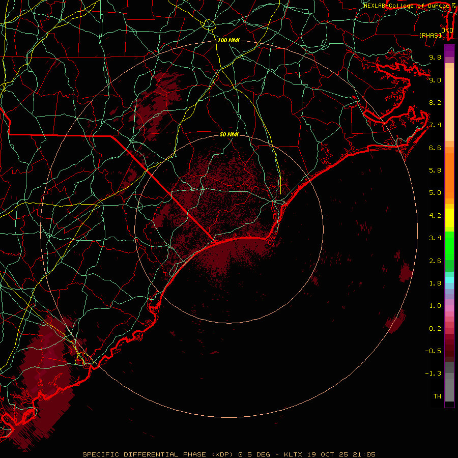Pick the yellow segment on the color bar
This screenshot has width=458, height=458.
click(x=449, y=218)
